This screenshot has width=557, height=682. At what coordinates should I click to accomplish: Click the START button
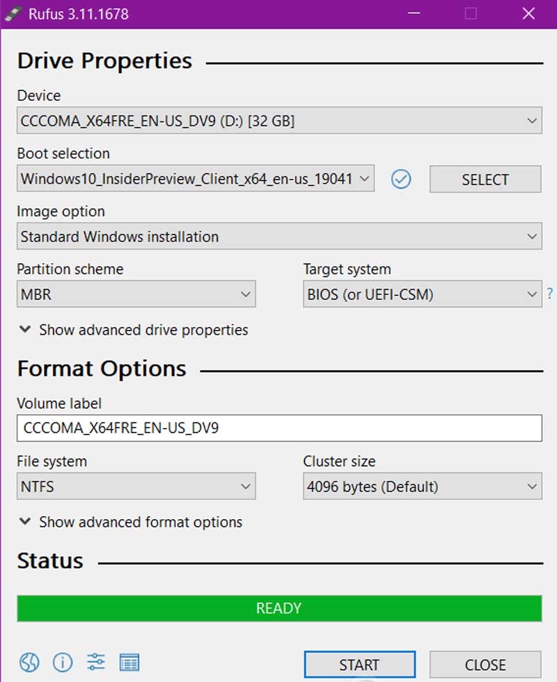tap(359, 665)
